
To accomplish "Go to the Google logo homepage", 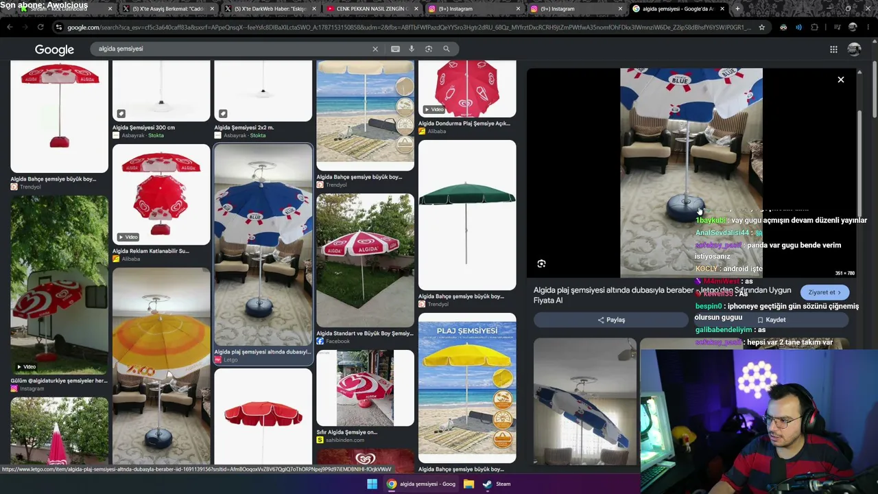I will (54, 49).
